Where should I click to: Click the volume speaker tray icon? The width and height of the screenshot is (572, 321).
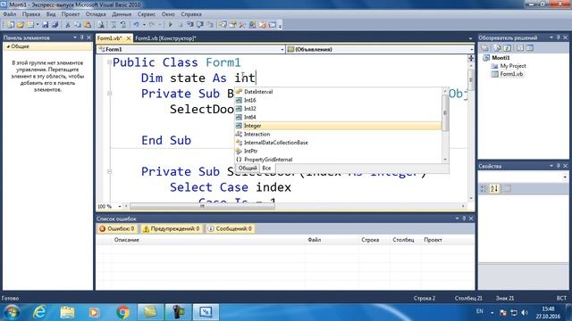[x=525, y=313]
